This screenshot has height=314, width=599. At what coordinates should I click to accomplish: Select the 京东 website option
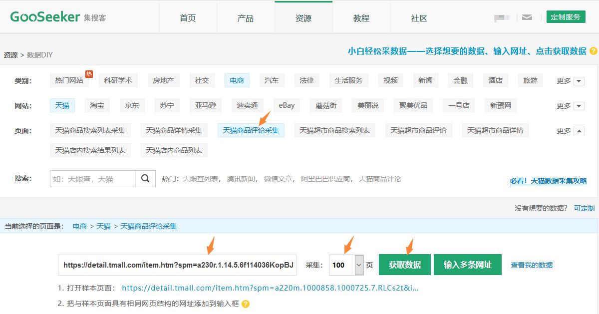coord(132,105)
